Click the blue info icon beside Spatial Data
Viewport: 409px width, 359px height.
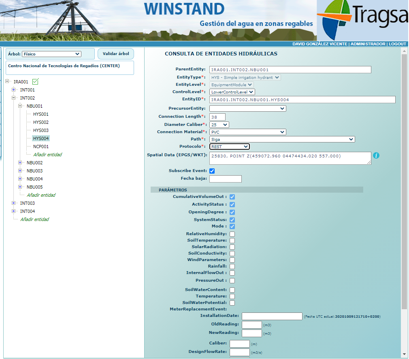(376, 155)
